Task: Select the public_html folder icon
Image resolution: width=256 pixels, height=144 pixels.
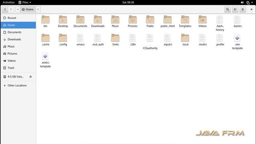Action: tap(168, 20)
